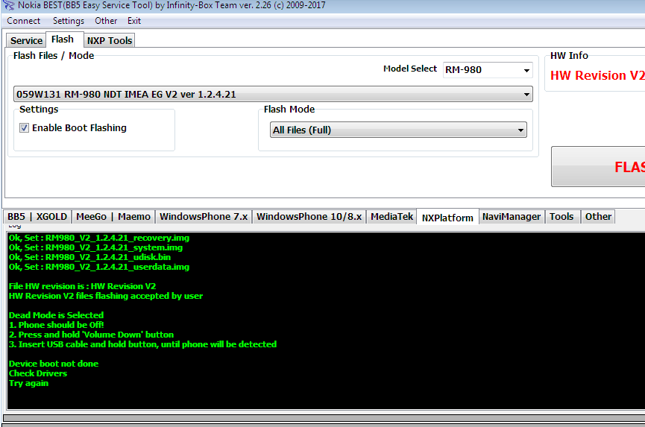The image size is (645, 427).
Task: Open the NXP Tools tab
Action: (x=110, y=40)
